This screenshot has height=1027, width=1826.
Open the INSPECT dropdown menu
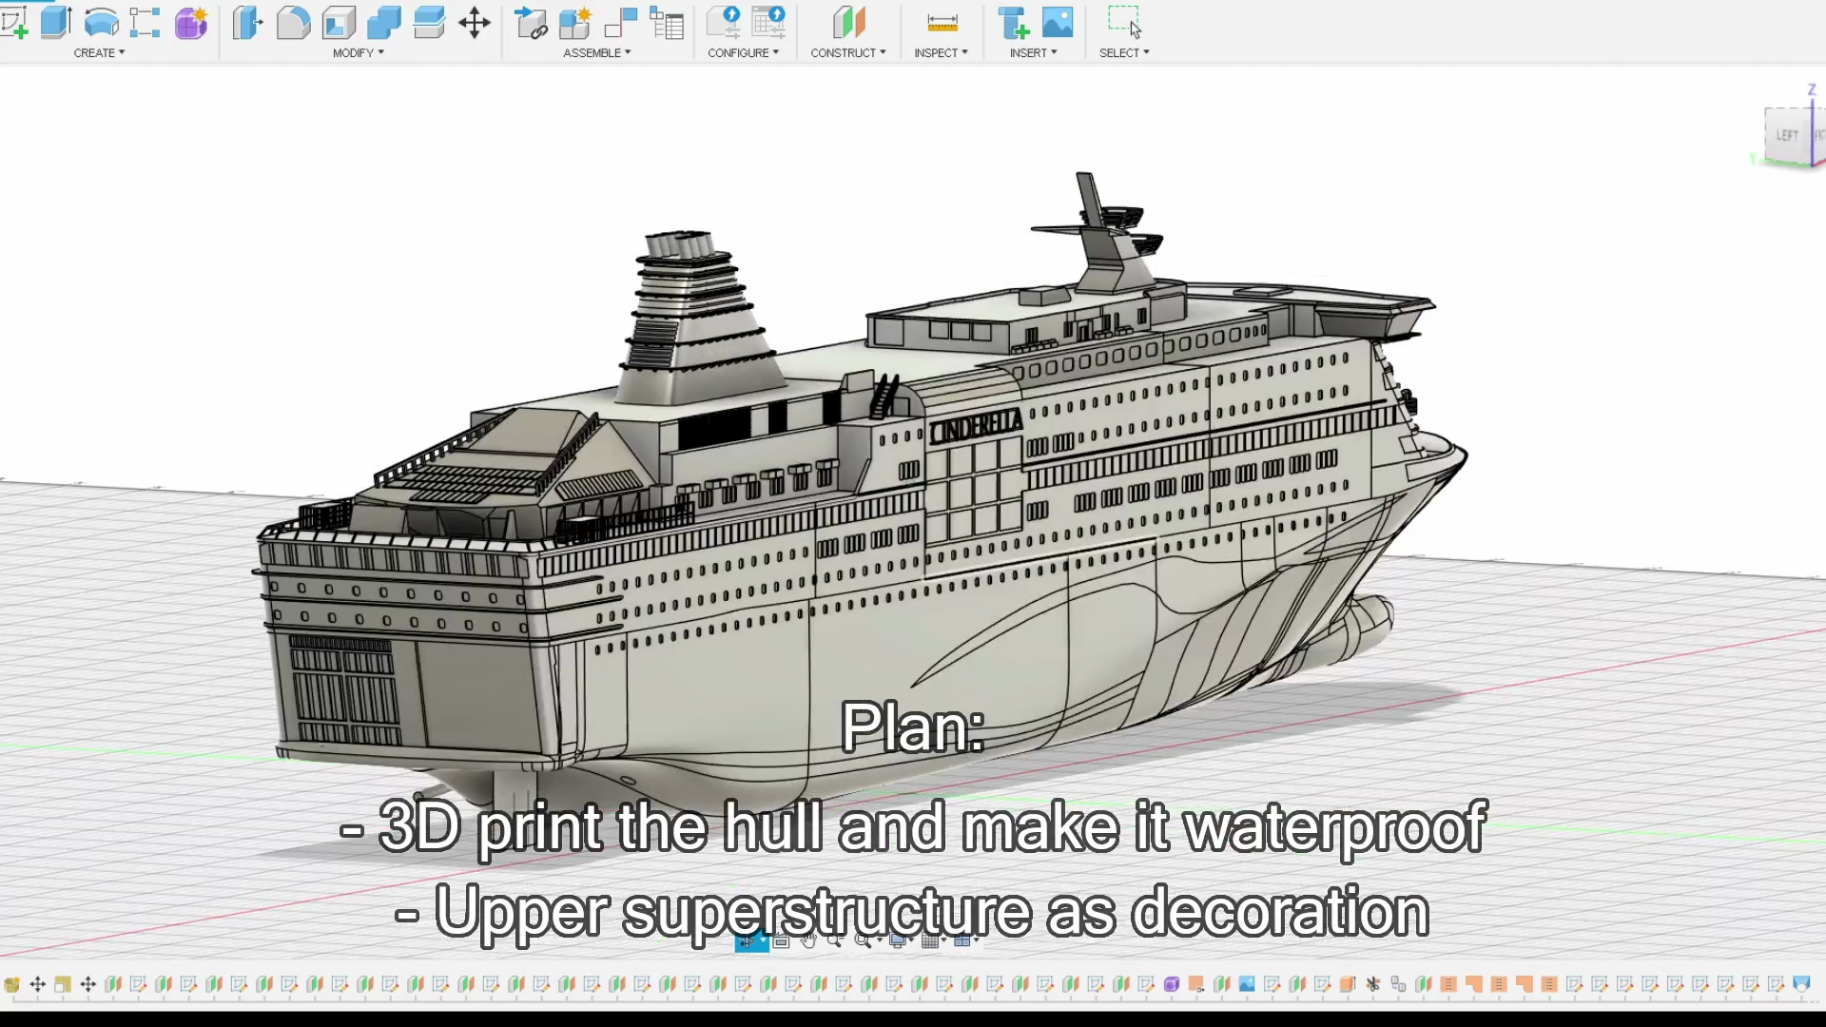pos(941,53)
